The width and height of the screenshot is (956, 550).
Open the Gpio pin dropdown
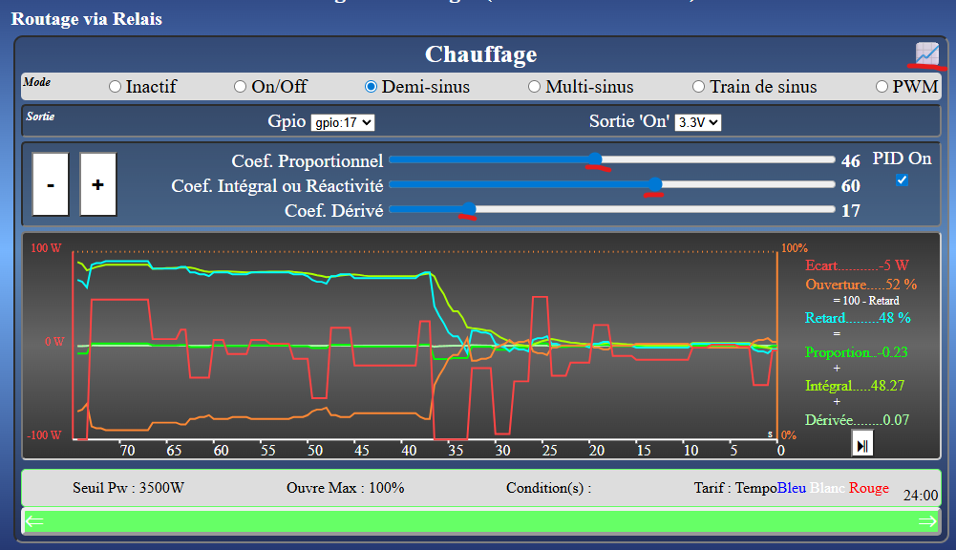click(x=343, y=122)
